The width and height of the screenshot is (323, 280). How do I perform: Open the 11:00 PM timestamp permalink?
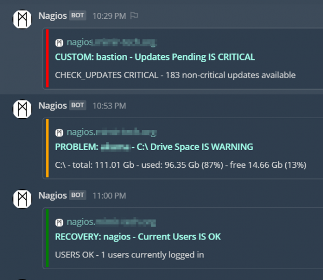click(x=109, y=195)
